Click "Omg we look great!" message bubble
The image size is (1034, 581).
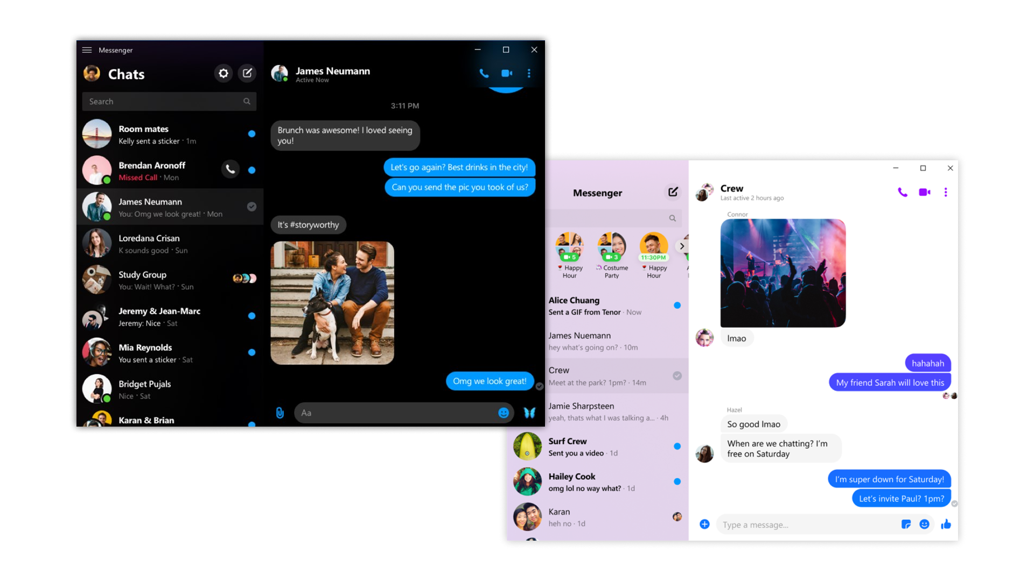[x=490, y=381]
